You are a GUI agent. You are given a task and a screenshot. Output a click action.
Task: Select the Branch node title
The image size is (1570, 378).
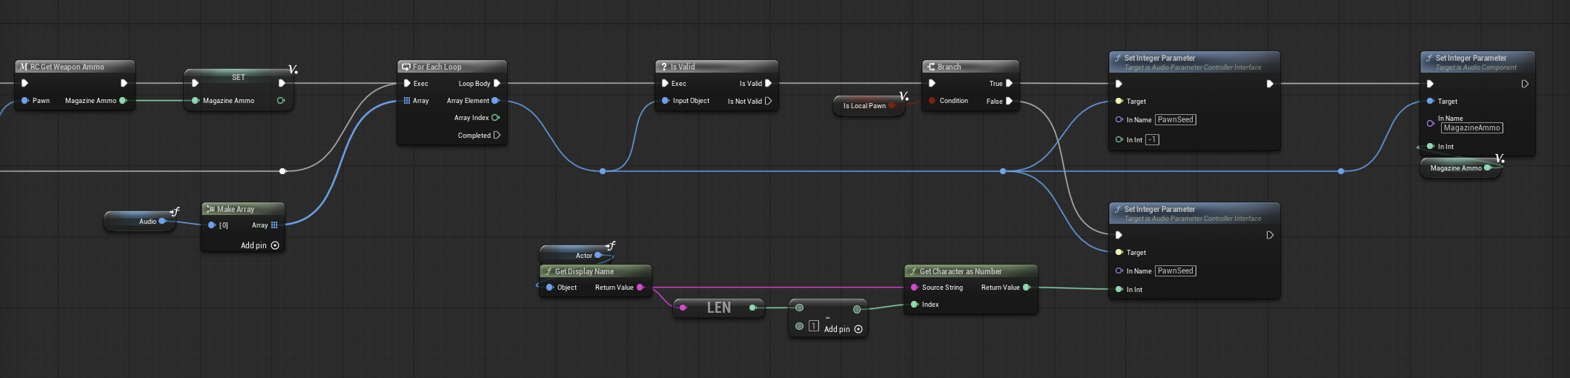coord(949,67)
